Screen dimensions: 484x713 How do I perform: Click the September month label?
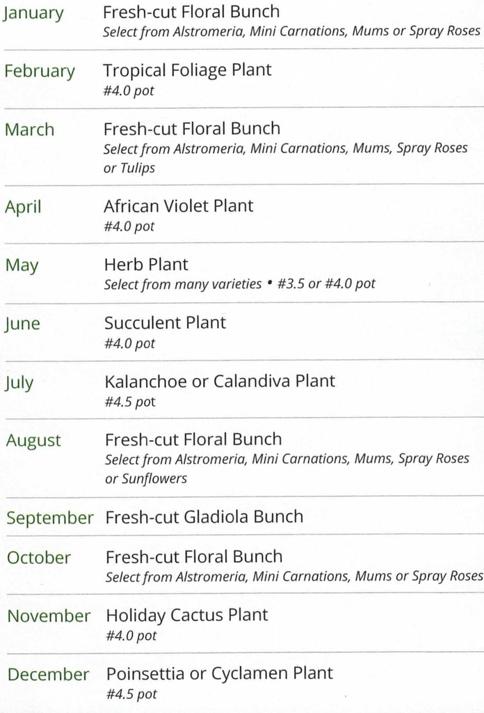50,518
